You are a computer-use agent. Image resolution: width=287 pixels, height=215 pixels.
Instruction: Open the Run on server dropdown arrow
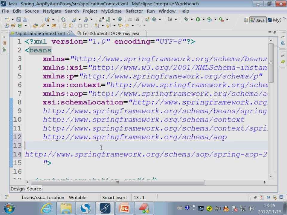pos(216,19)
